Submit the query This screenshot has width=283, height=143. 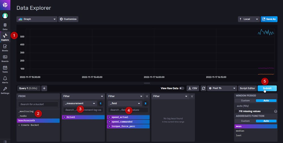(267, 88)
